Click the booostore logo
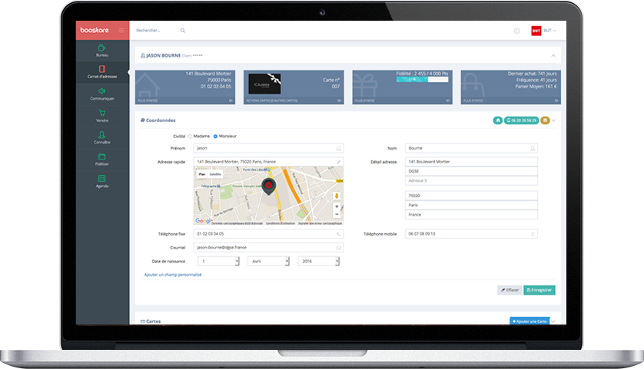Viewport: 644px width, 369px height. (x=95, y=30)
